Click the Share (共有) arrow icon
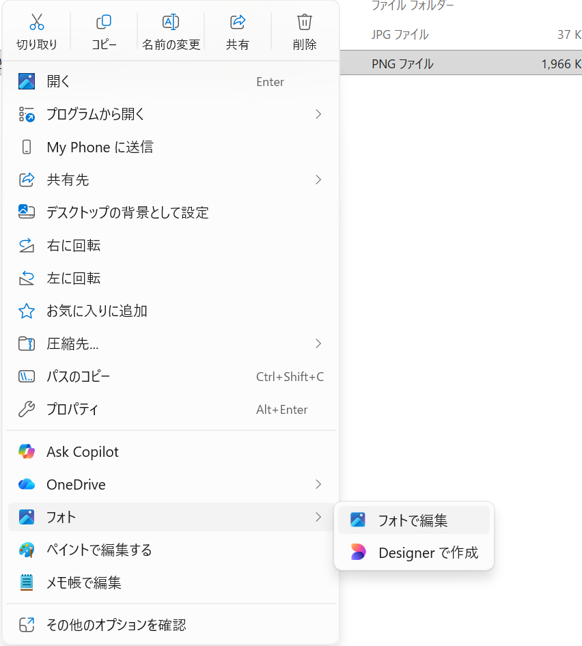Image resolution: width=582 pixels, height=646 pixels. pos(238,23)
